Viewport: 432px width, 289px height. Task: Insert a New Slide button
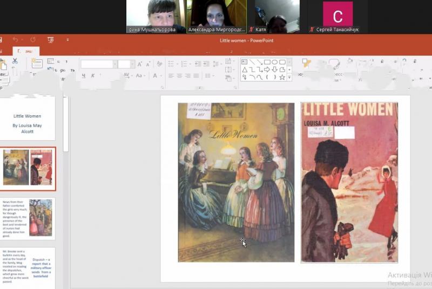[x=36, y=63]
